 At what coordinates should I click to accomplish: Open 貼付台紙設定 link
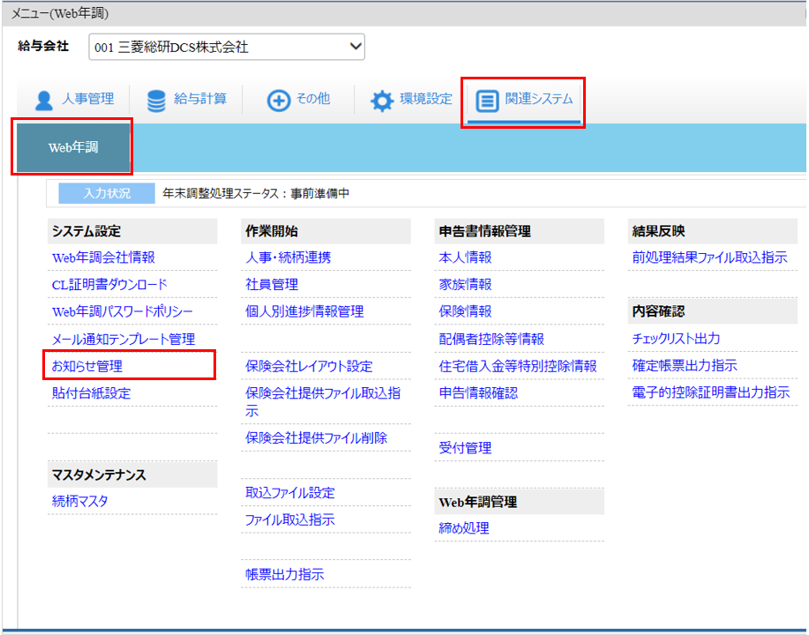[x=92, y=393]
